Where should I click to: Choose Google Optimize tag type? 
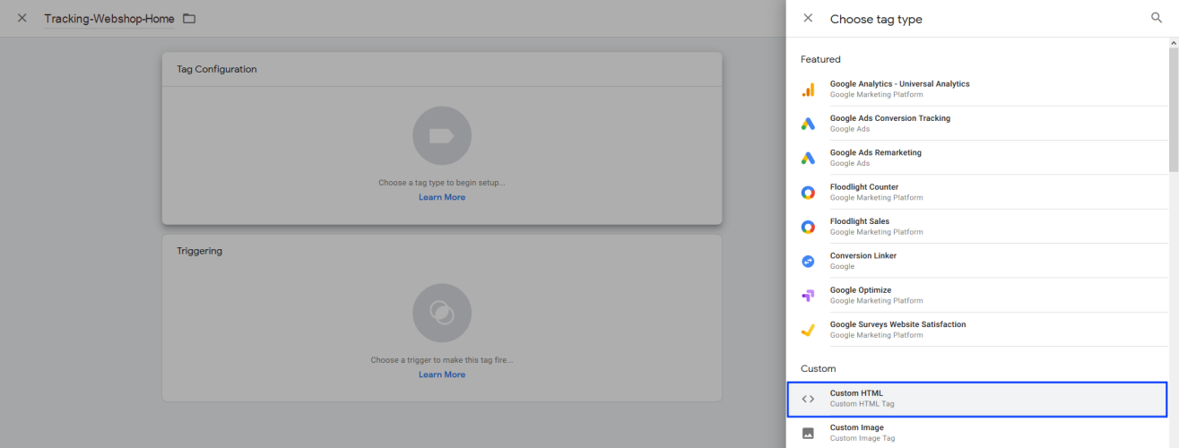(x=977, y=295)
